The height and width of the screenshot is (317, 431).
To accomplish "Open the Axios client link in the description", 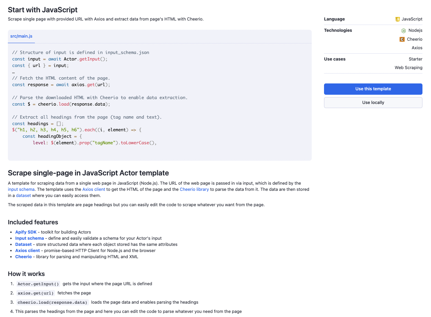I will coord(94,189).
